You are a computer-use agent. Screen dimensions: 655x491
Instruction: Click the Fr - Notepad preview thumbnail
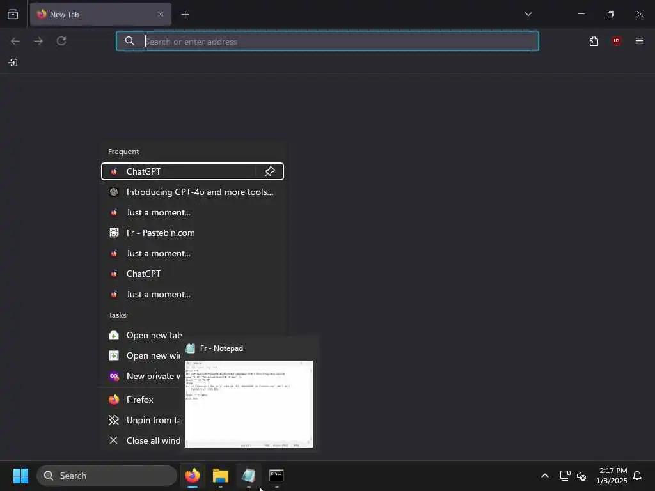point(249,404)
